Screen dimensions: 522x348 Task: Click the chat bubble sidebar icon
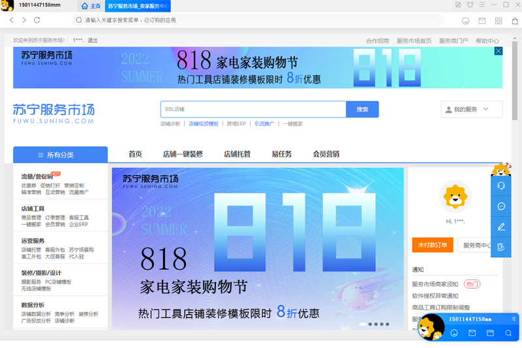point(501,206)
